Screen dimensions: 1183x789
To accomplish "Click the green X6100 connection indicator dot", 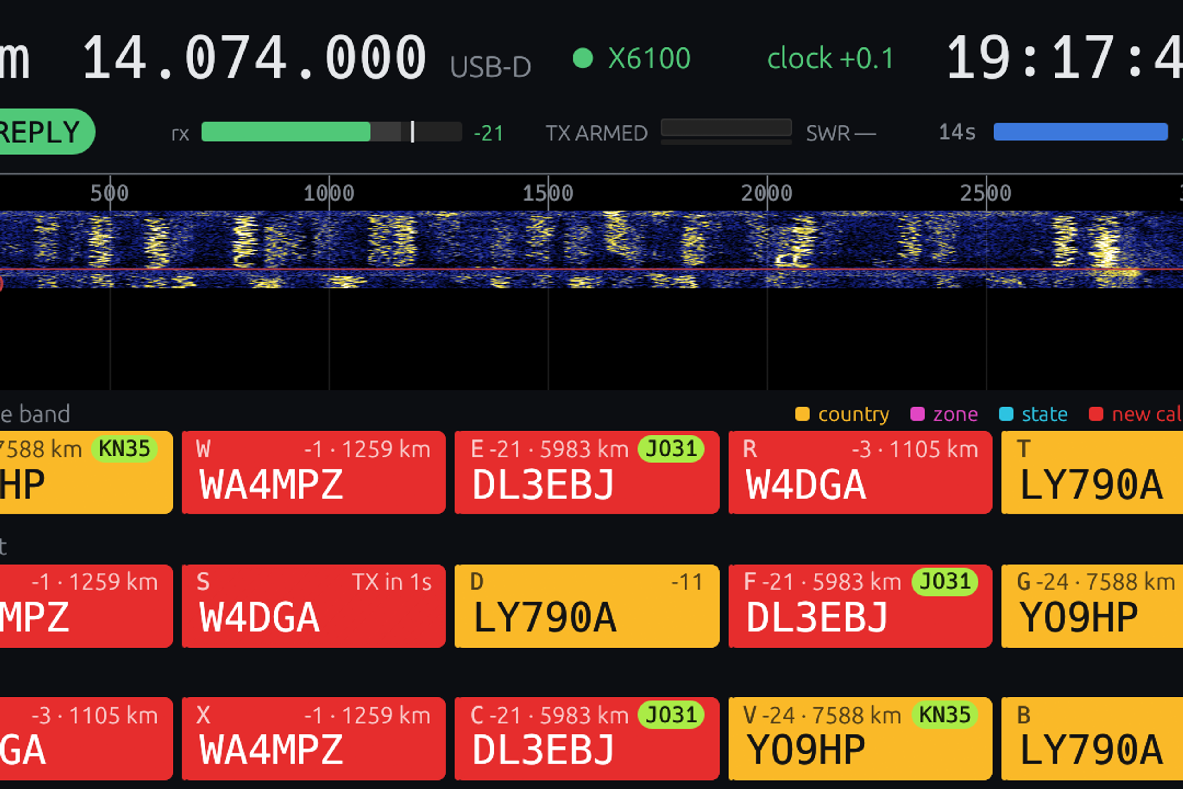I will coord(583,58).
